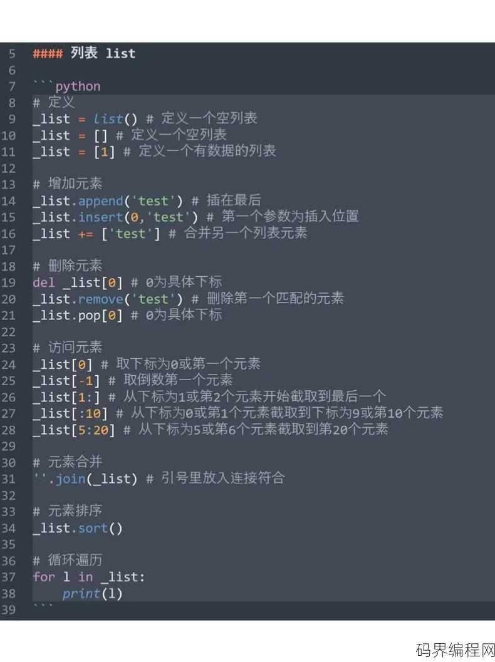
Task: Click the '_list.sort()' line
Action: click(x=78, y=528)
